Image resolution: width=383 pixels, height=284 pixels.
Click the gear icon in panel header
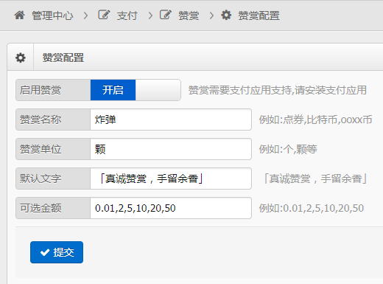tap(21, 58)
